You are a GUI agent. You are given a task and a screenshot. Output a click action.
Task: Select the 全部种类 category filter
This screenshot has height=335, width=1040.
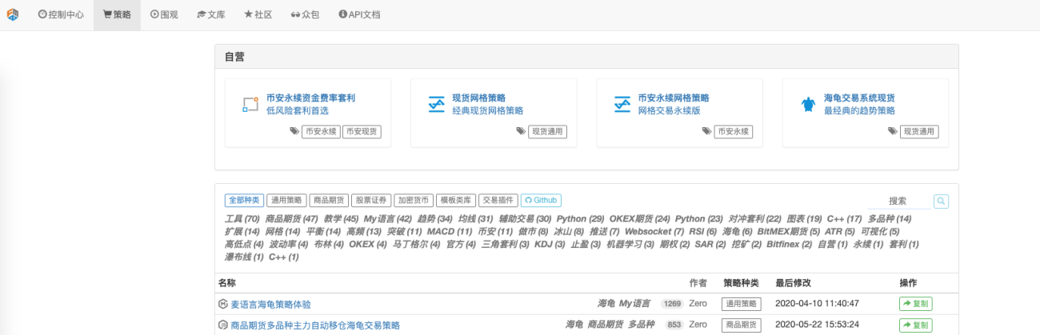click(244, 201)
